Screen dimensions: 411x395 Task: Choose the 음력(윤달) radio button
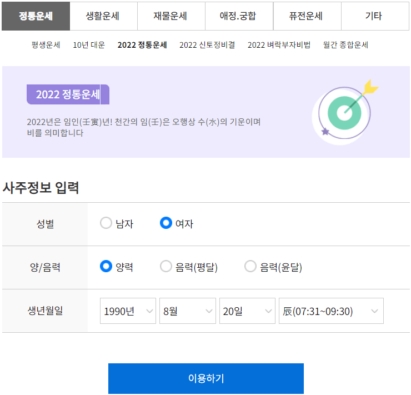(x=250, y=266)
